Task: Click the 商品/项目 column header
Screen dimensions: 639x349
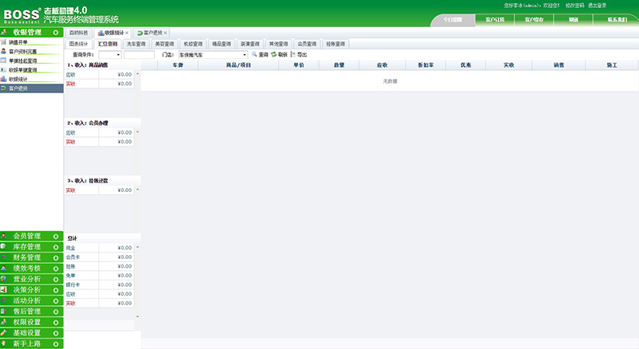Action: [x=238, y=65]
